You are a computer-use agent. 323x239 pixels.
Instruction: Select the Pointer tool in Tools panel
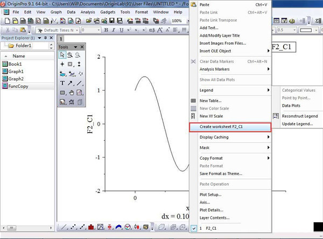click(x=62, y=55)
